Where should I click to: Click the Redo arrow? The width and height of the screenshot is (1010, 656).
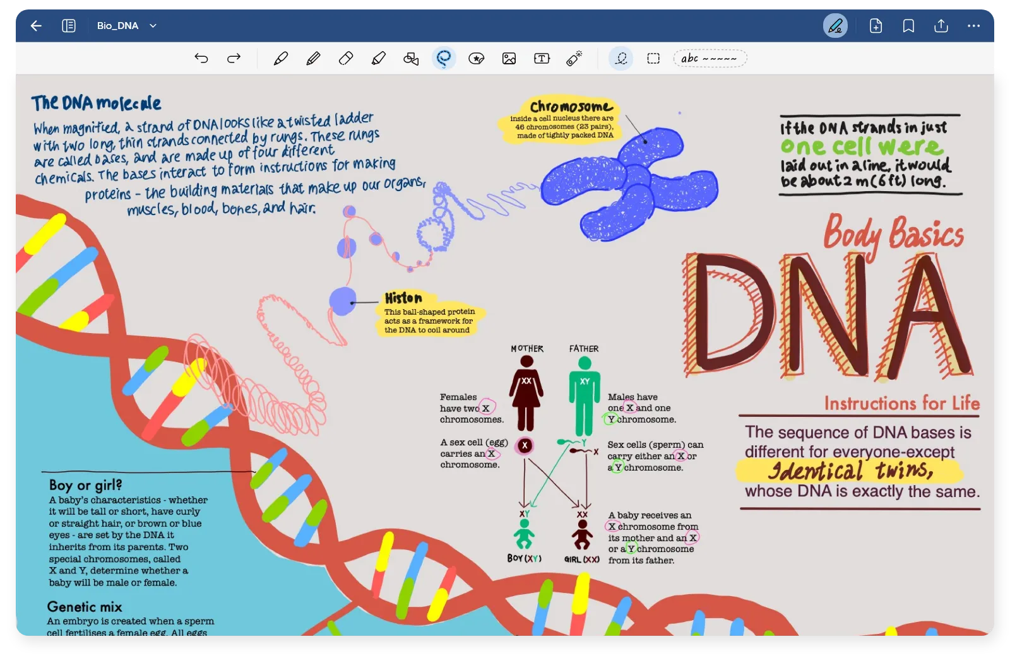(234, 58)
